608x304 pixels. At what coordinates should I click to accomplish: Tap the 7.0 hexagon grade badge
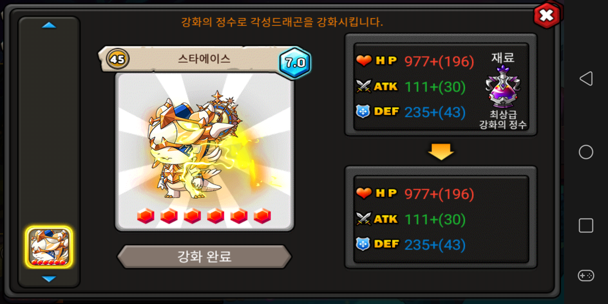click(x=295, y=62)
